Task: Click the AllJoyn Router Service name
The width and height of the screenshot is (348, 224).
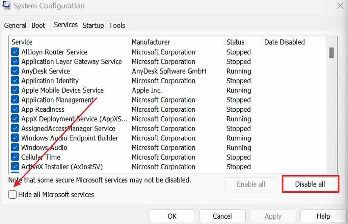Action: (x=54, y=52)
